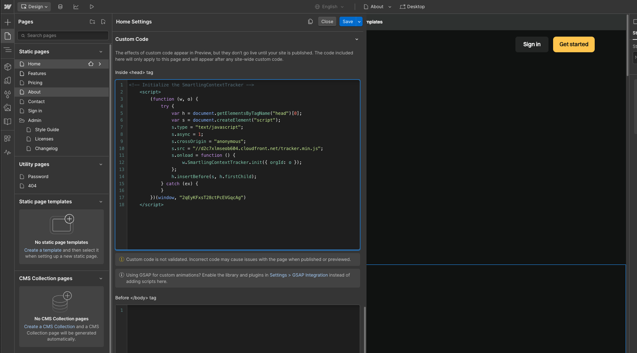Image resolution: width=637 pixels, height=353 pixels.
Task: Click the add CMS collection thumbnail
Action: tap(62, 301)
